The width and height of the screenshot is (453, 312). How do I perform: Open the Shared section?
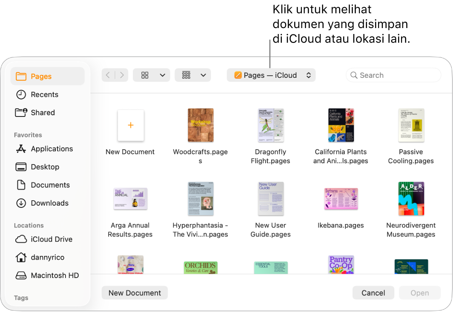43,112
